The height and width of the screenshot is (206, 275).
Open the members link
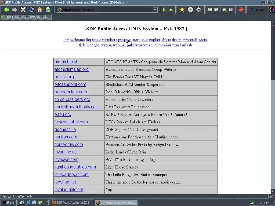coord(110,40)
